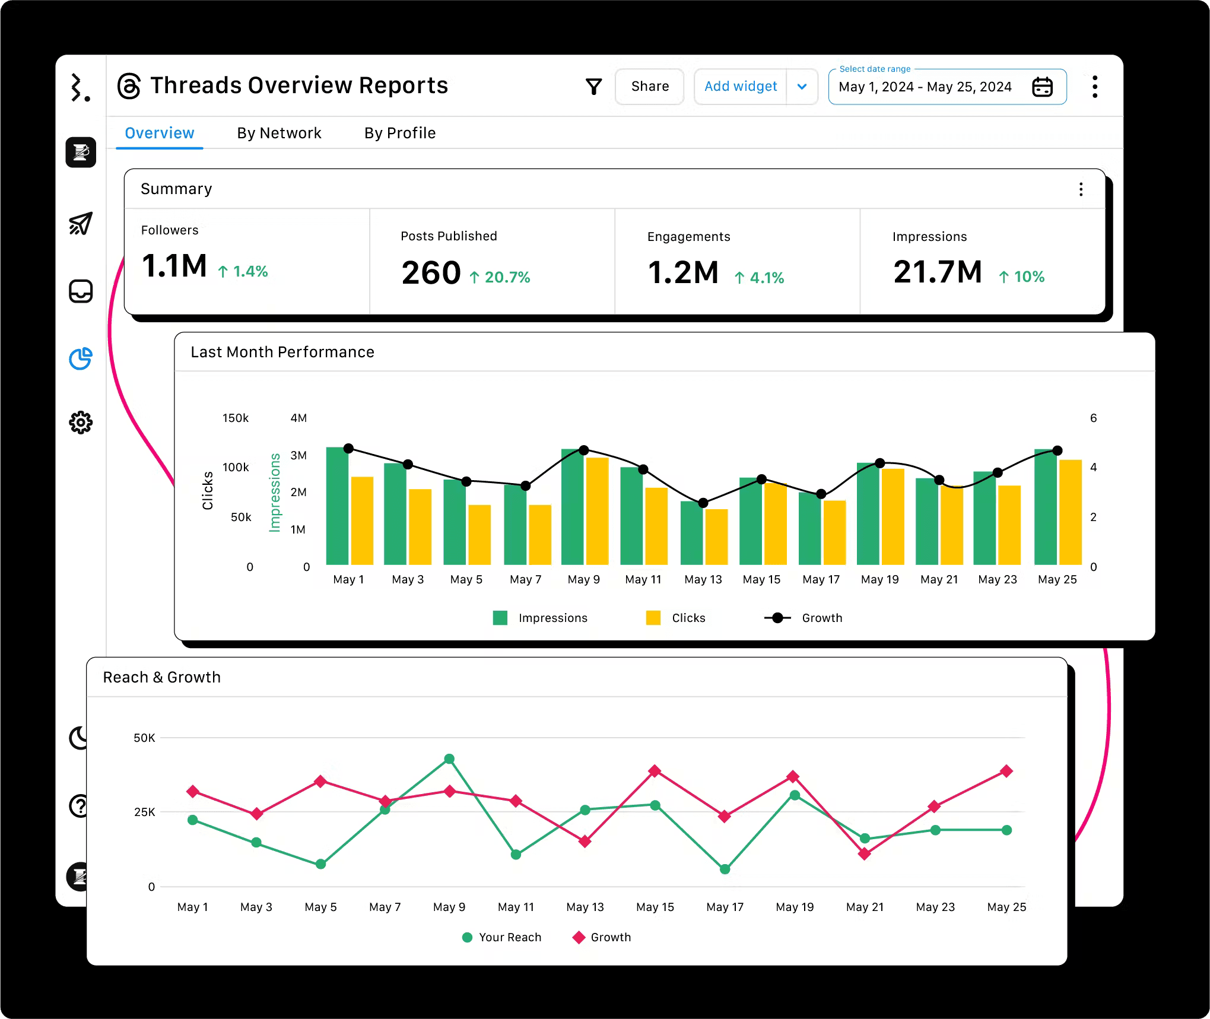Click the Add widget button
Screen dimensions: 1210x1019
tap(740, 87)
